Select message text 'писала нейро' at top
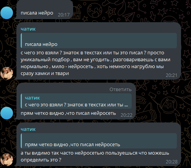The image size is (191, 168). point(37,13)
